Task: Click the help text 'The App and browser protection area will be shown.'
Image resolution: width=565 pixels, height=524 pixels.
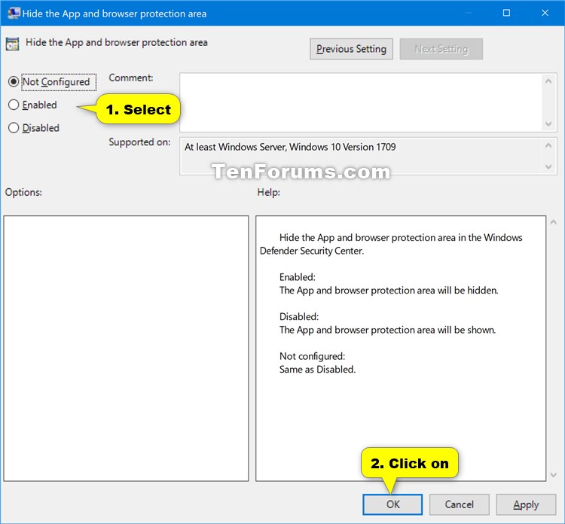Action: coord(388,330)
